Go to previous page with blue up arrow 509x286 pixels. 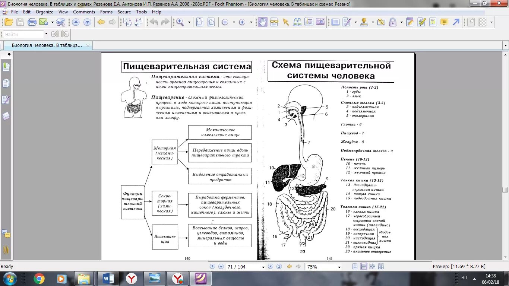point(76,22)
